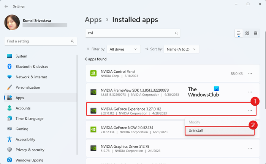Image resolution: width=266 pixels, height=164 pixels.
Task: Switch to table view layout
Action: tap(256, 33)
